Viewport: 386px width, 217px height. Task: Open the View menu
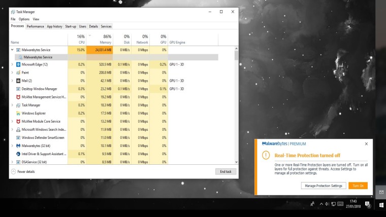[36, 19]
